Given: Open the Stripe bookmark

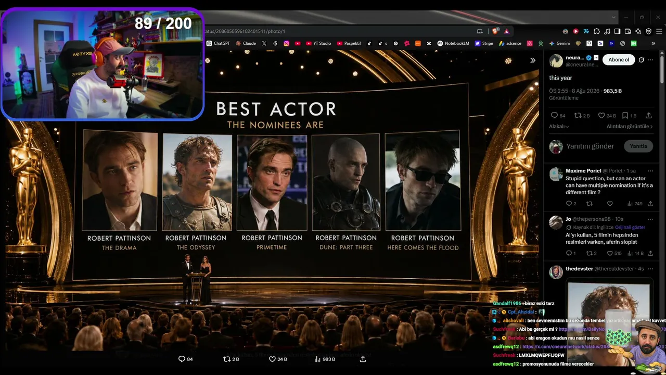Looking at the screenshot, I should point(483,43).
